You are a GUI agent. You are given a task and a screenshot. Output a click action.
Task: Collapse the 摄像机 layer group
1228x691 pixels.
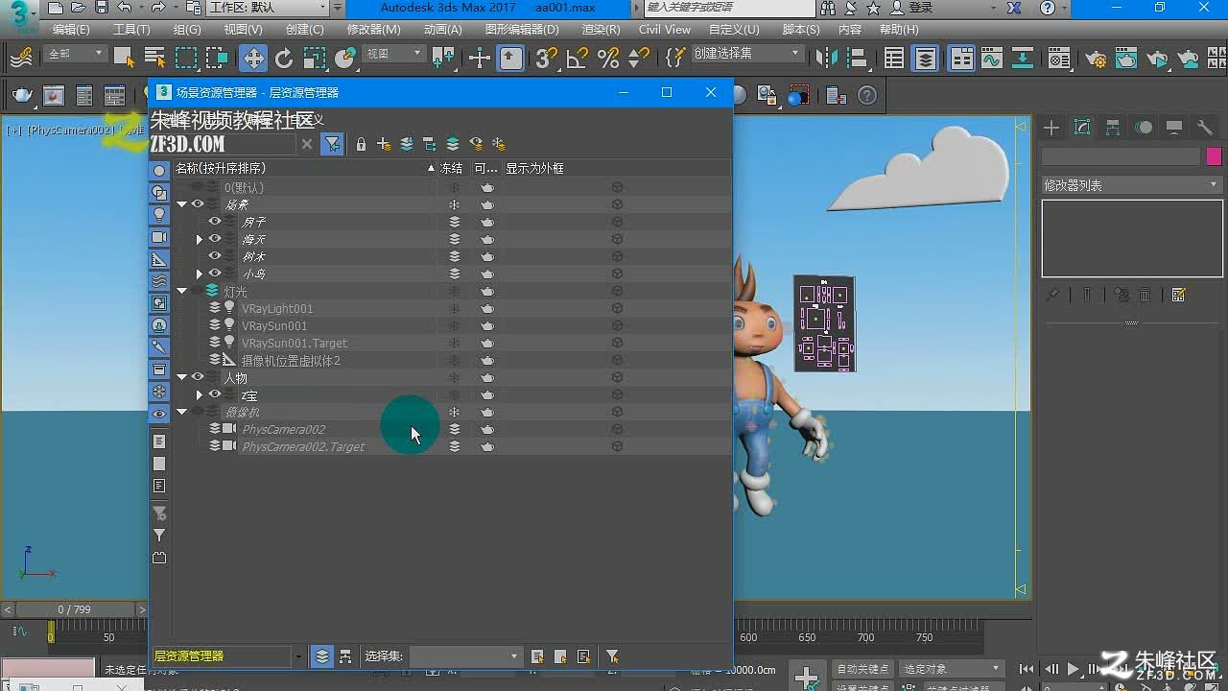[x=181, y=412]
